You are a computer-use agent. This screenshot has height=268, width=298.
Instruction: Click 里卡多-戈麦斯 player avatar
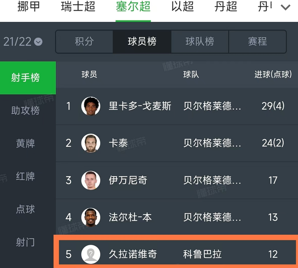coord(91,106)
